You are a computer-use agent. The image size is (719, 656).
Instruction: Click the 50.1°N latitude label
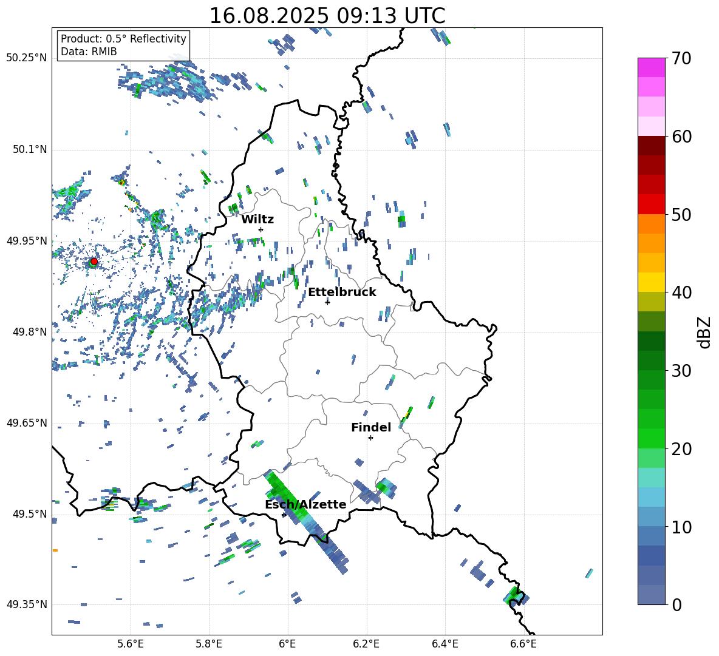(x=30, y=149)
